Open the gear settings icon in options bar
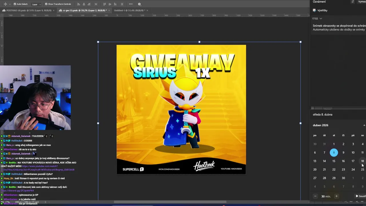 coord(139,4)
